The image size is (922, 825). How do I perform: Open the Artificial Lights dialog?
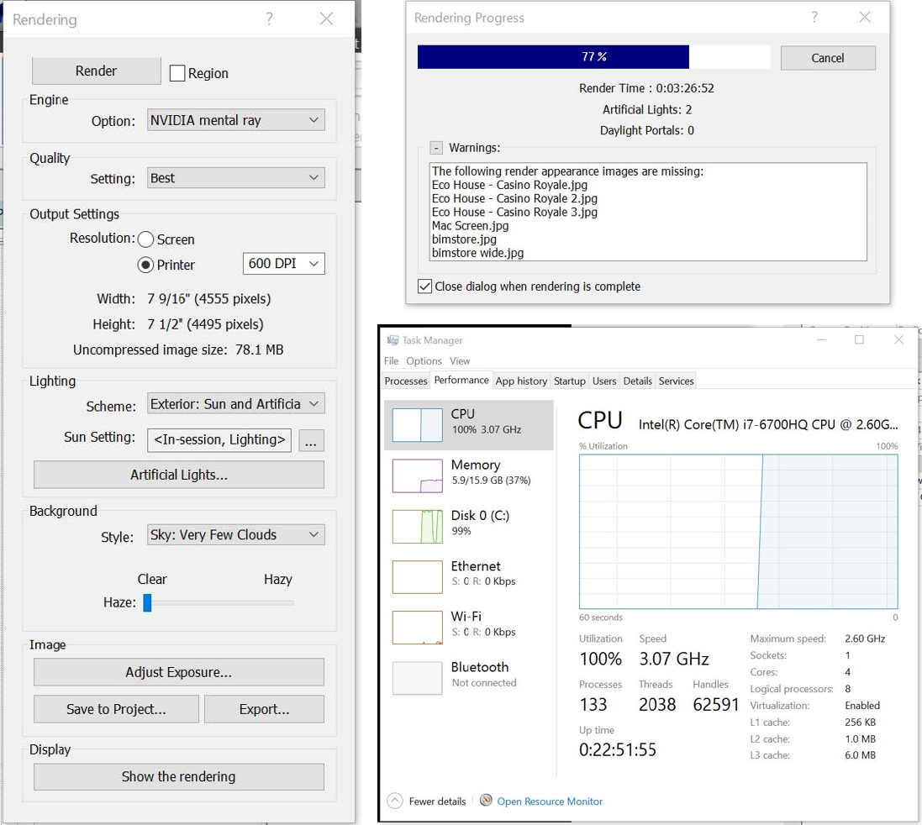[x=179, y=475]
